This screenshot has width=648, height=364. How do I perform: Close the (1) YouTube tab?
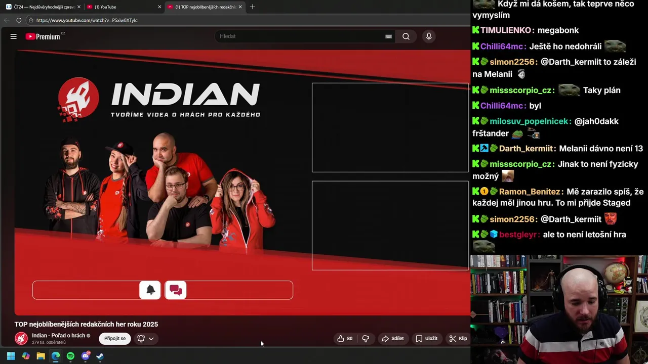159,7
